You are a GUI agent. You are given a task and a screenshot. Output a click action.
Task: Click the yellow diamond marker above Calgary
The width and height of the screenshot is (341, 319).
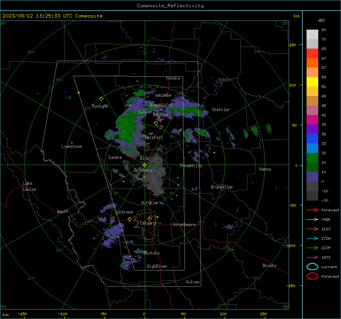[x=150, y=218]
